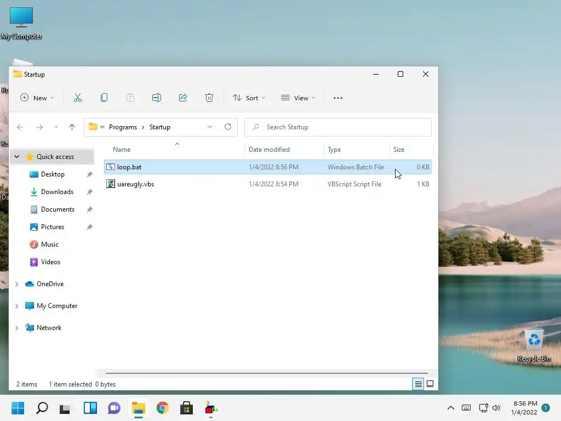The image size is (561, 421).
Task: Unpin Desktop using its pin icon
Action: (89, 174)
